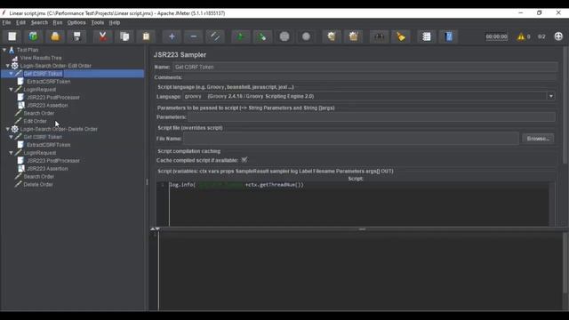This screenshot has width=569, height=320.
Task: Open the Help menu
Action: coord(115,22)
